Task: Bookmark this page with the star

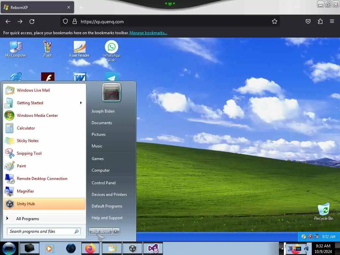Action: point(275,22)
